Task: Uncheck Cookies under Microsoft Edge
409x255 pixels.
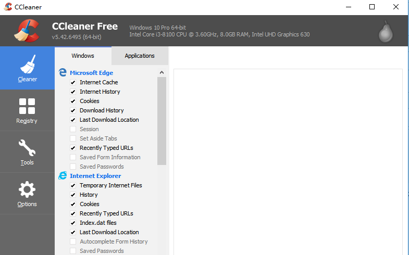Action: click(x=73, y=101)
